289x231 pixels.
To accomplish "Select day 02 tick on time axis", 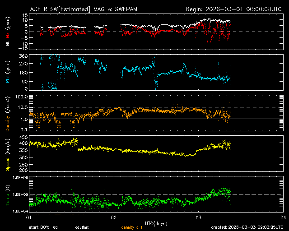I will 113,218.
